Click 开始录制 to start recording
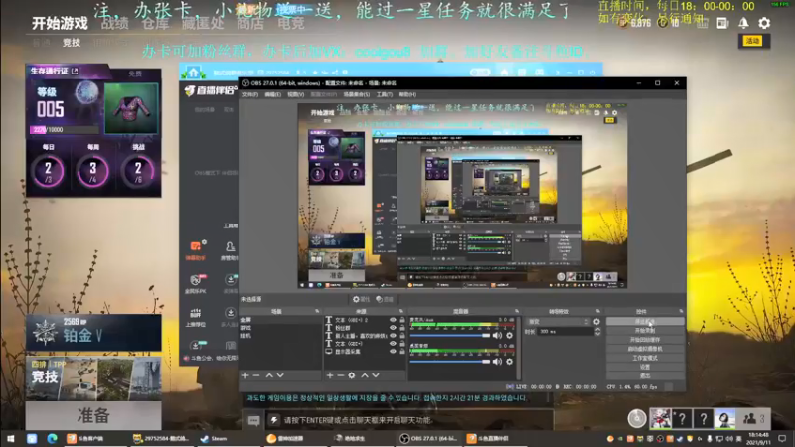 pyautogui.click(x=645, y=331)
